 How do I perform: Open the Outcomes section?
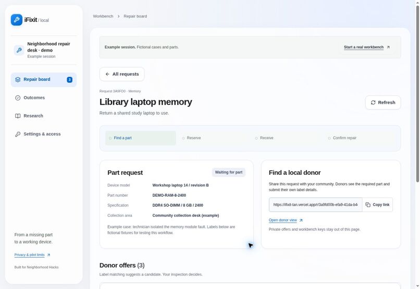click(x=44, y=98)
